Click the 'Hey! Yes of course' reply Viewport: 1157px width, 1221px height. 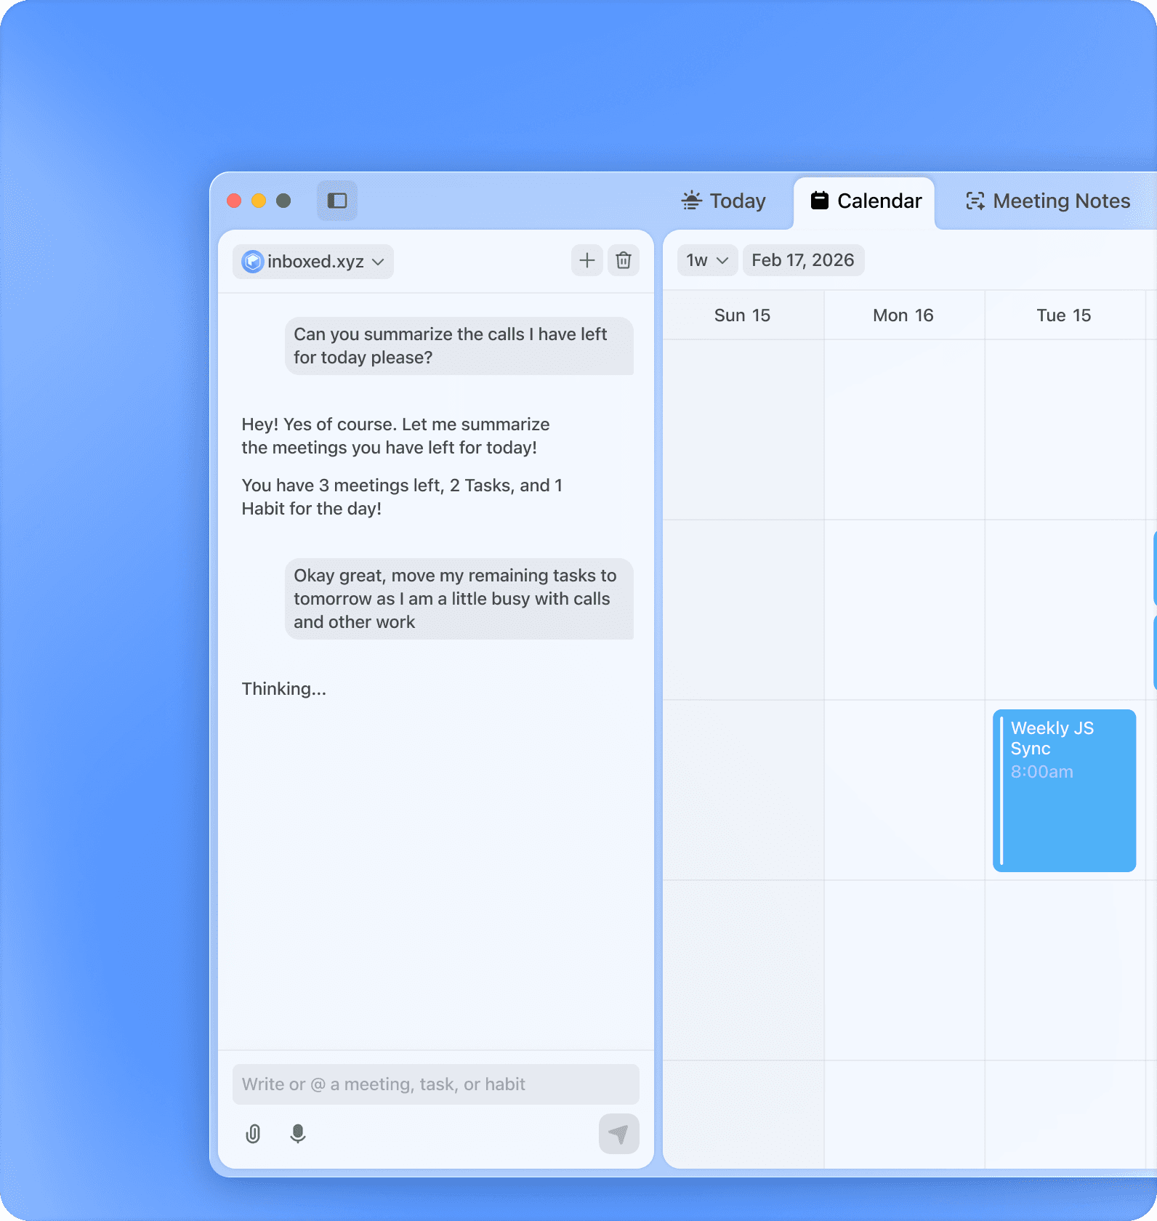coord(395,436)
